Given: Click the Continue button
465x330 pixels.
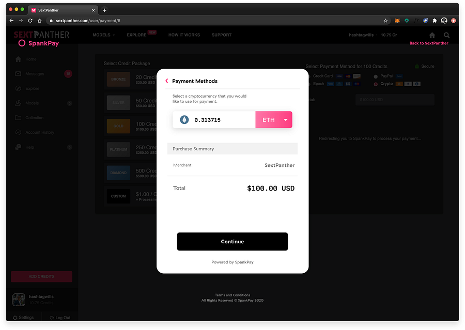Looking at the screenshot, I should click(x=232, y=241).
